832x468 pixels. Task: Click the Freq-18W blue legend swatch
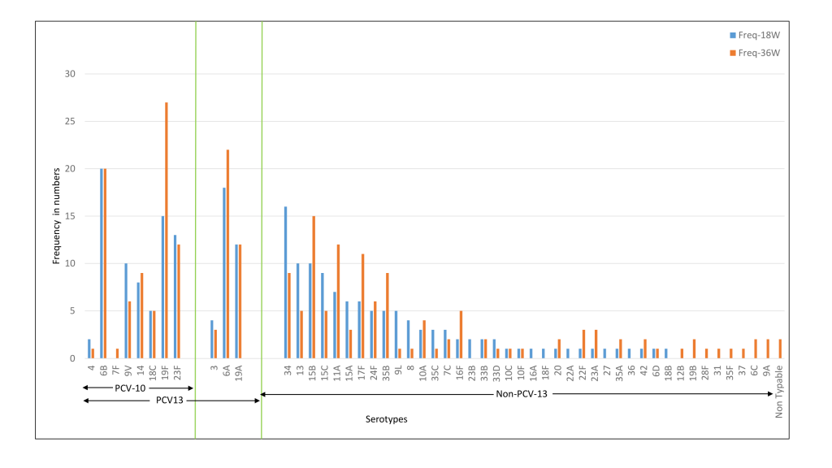click(x=733, y=36)
